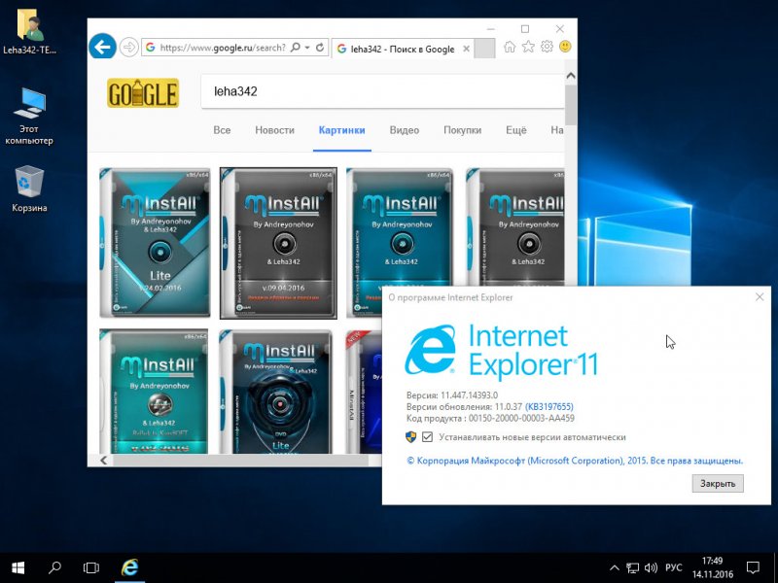Click the version text 11.447.14393.0
The image size is (778, 583).
coord(469,395)
